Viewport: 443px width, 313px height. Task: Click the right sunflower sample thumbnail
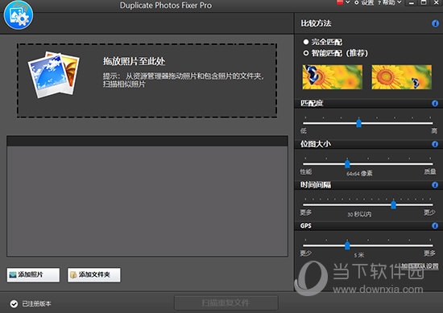(401, 77)
